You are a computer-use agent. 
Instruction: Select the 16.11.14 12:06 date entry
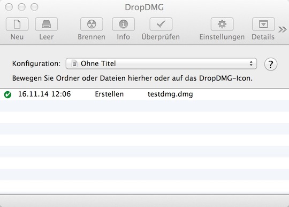coord(44,94)
